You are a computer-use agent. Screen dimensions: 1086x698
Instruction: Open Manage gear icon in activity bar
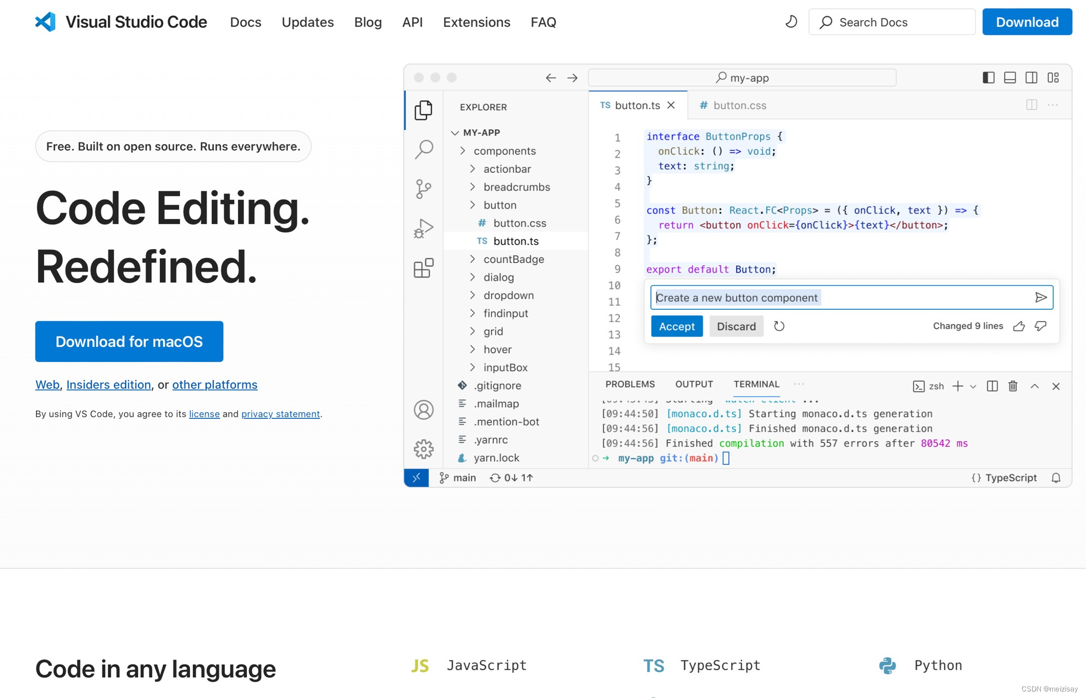pos(423,449)
